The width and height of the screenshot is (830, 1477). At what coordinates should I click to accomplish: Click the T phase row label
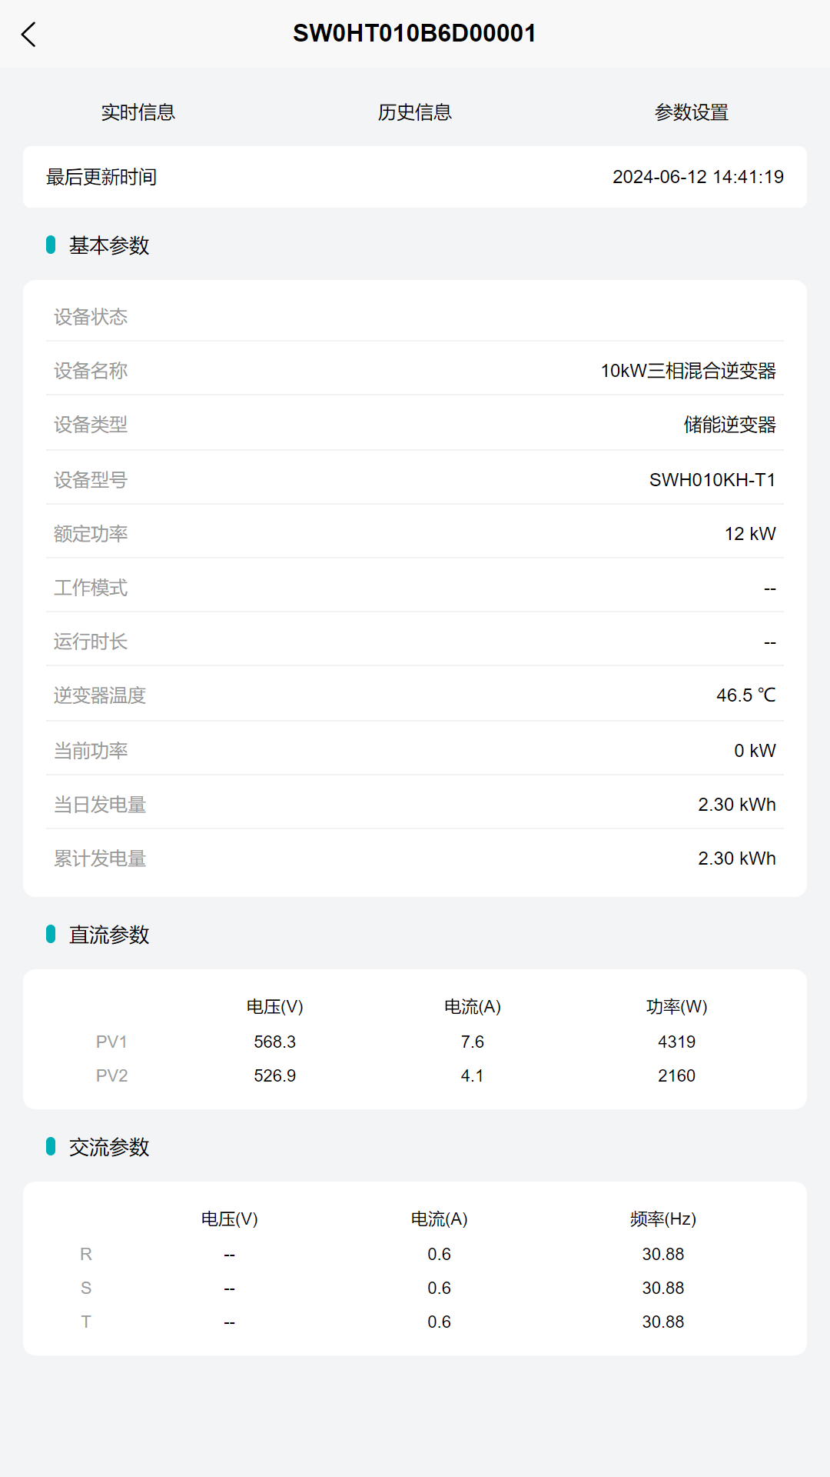pyautogui.click(x=86, y=1322)
